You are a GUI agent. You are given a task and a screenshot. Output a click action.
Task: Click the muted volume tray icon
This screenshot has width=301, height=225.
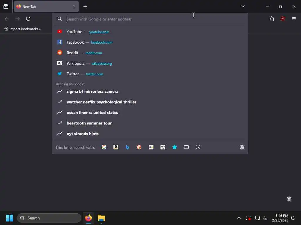pyautogui.click(x=265, y=218)
